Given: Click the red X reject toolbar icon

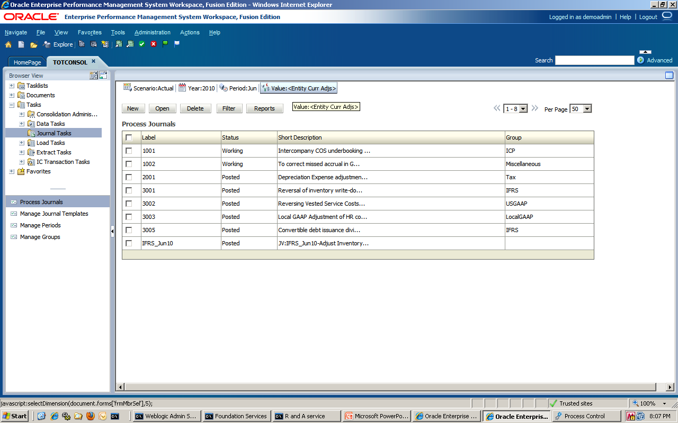Looking at the screenshot, I should click(x=154, y=44).
